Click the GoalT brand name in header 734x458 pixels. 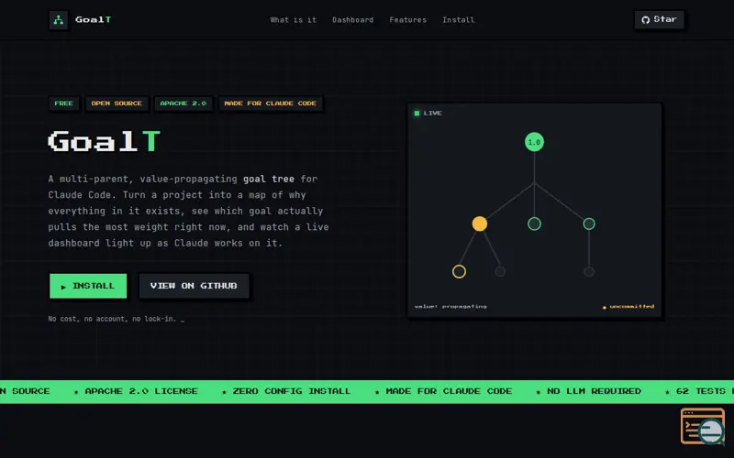(94, 19)
